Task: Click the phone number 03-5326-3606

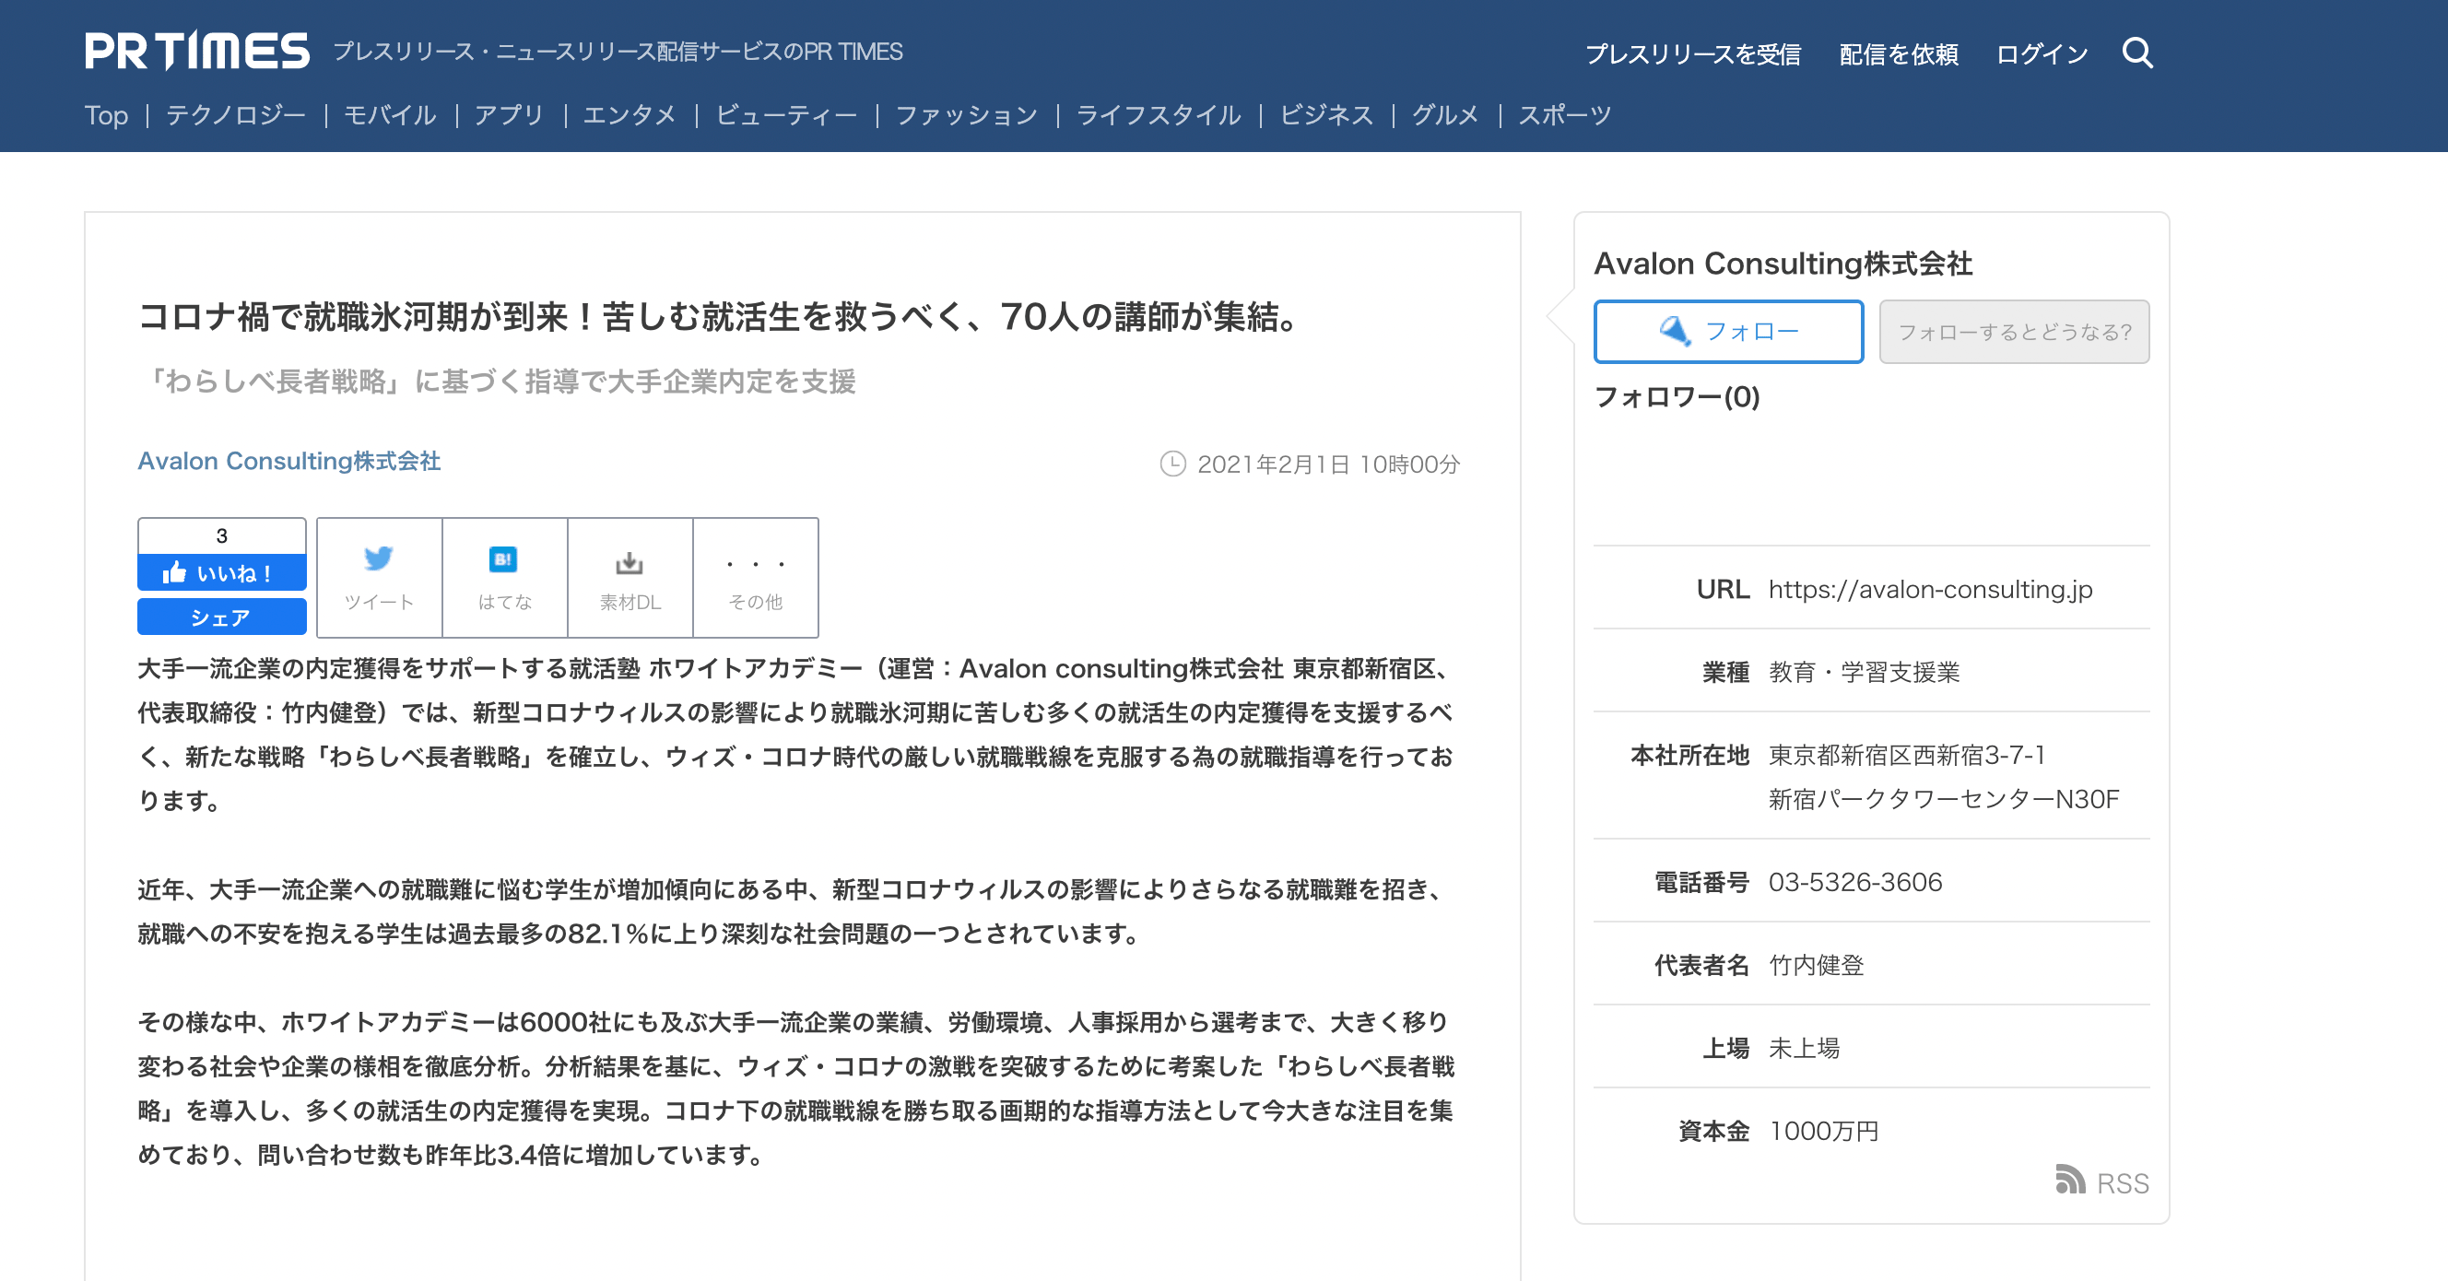Action: coord(1855,882)
